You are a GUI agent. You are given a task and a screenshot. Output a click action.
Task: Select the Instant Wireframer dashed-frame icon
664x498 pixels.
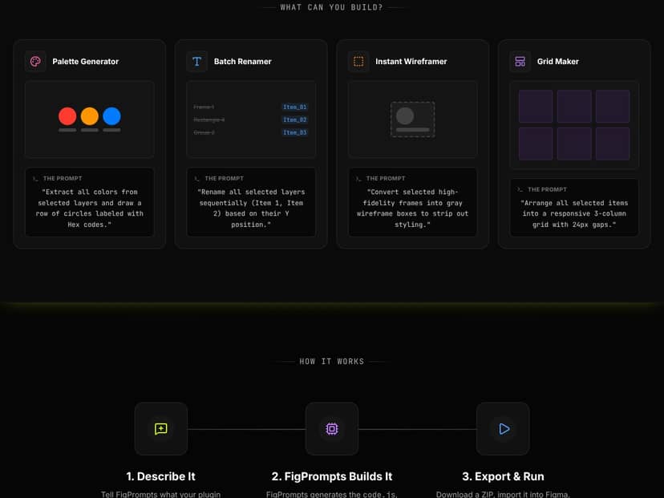coord(358,61)
